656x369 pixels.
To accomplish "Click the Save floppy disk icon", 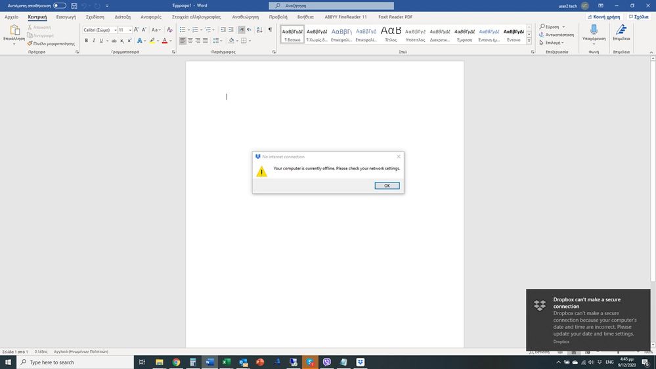I will (x=74, y=6).
